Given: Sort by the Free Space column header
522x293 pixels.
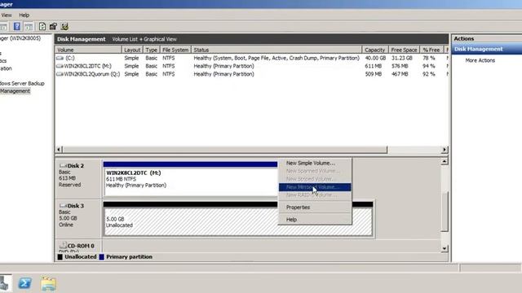Looking at the screenshot, I should (405, 50).
